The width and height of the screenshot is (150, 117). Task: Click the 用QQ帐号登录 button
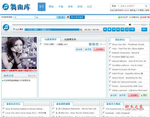click(x=77, y=17)
